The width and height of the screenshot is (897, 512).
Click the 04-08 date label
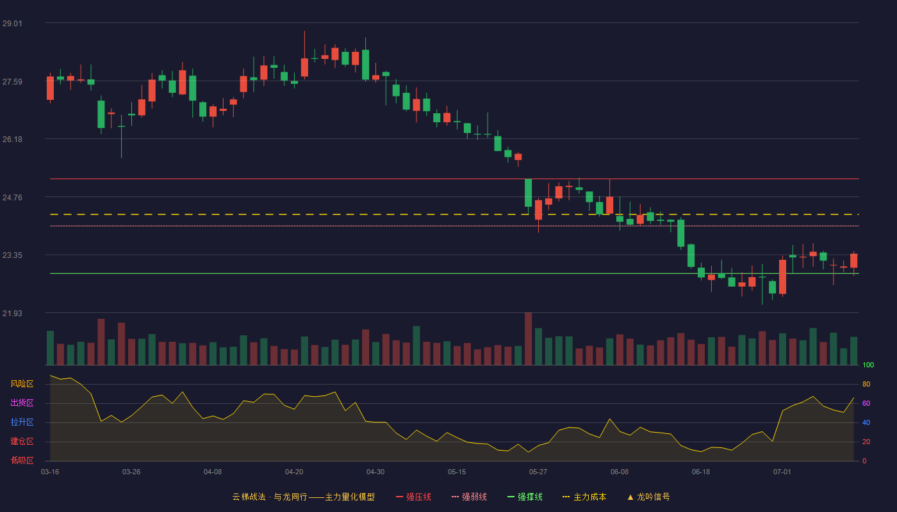213,472
